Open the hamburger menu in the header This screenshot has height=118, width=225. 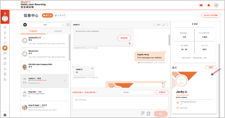point(216,5)
